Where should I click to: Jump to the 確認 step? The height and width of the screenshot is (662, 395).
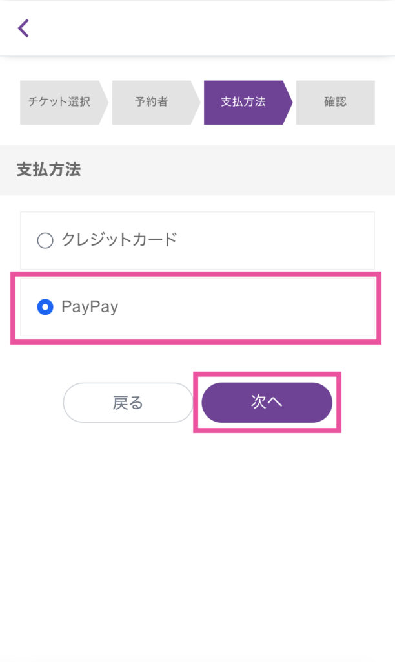pyautogui.click(x=336, y=102)
